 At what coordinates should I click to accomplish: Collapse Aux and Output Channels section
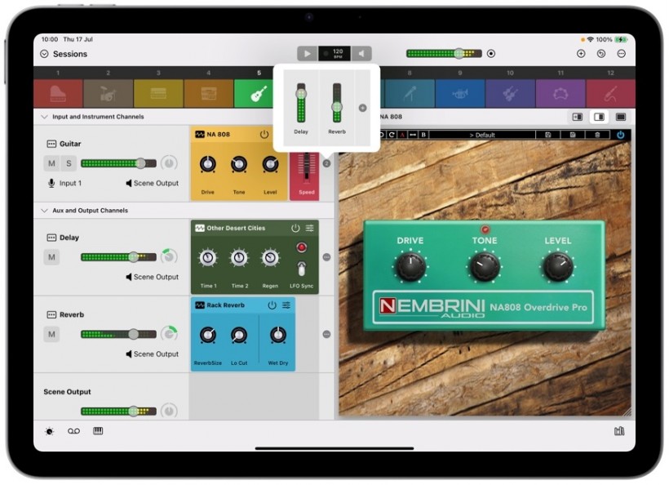[44, 211]
